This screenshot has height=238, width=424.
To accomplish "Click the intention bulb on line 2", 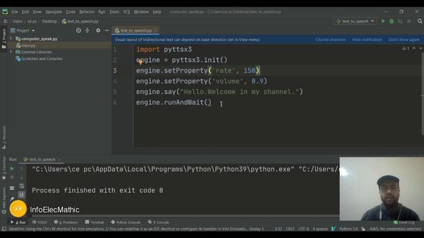I will click(x=140, y=62).
